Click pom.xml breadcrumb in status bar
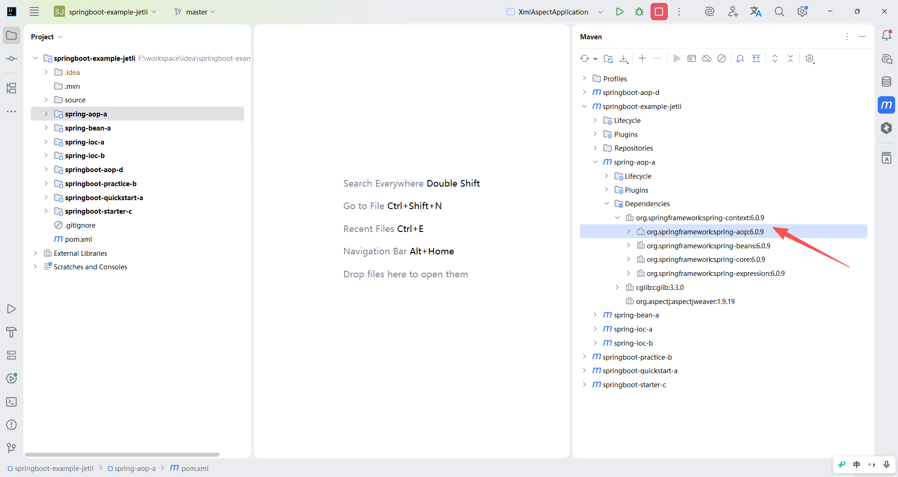898x477 pixels. [189, 468]
